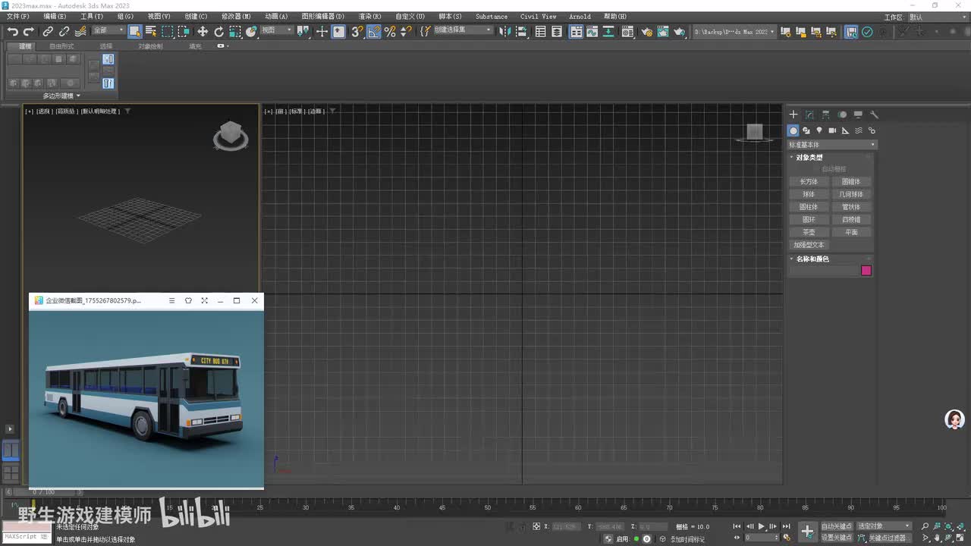971x546 pixels.
Task: Click the Undo arrow in the main toolbar
Action: click(x=12, y=32)
